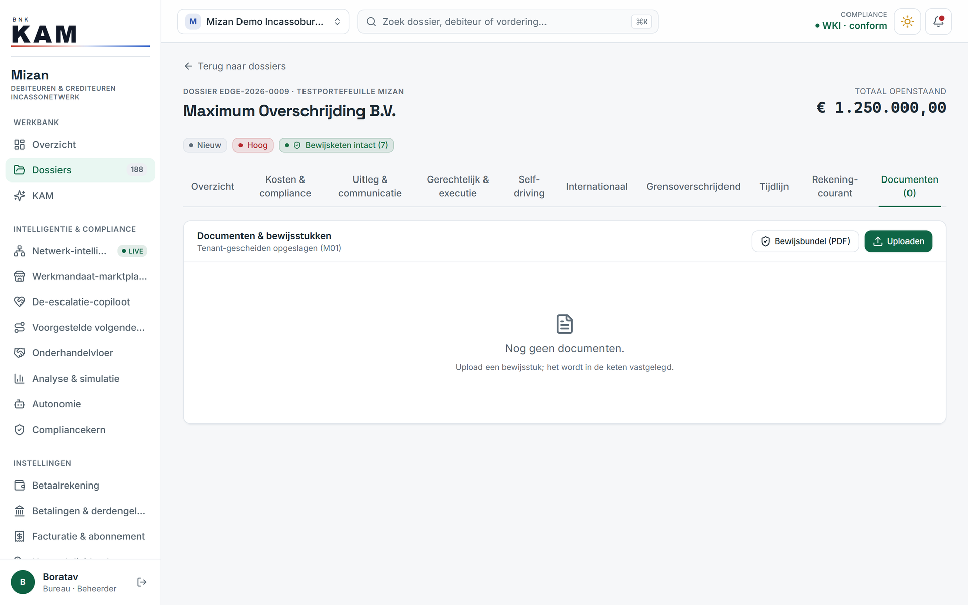Image resolution: width=968 pixels, height=605 pixels.
Task: Select the Internationaal tab
Action: 596,187
